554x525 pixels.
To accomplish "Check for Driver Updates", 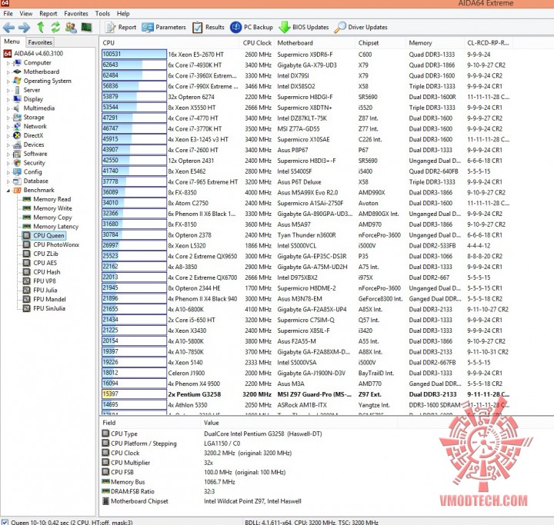I will 361,27.
